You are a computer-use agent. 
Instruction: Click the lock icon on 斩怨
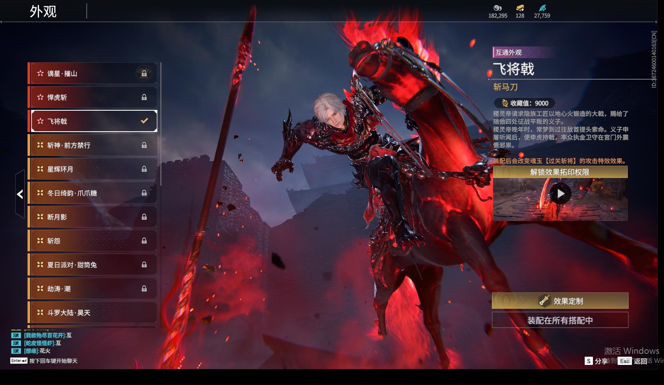click(144, 241)
